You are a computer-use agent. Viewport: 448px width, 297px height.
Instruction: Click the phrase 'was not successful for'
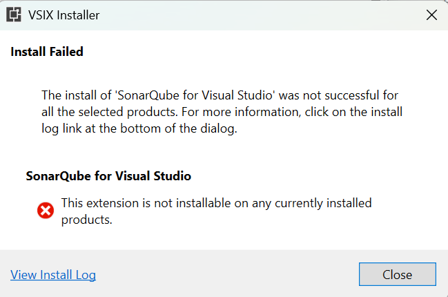tap(338, 95)
